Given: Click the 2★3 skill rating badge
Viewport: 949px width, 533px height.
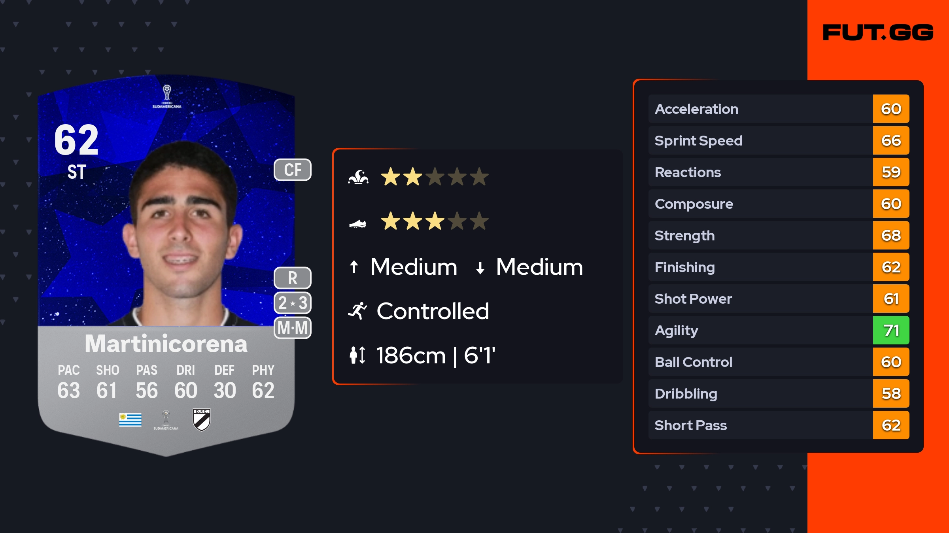Looking at the screenshot, I should (x=293, y=303).
